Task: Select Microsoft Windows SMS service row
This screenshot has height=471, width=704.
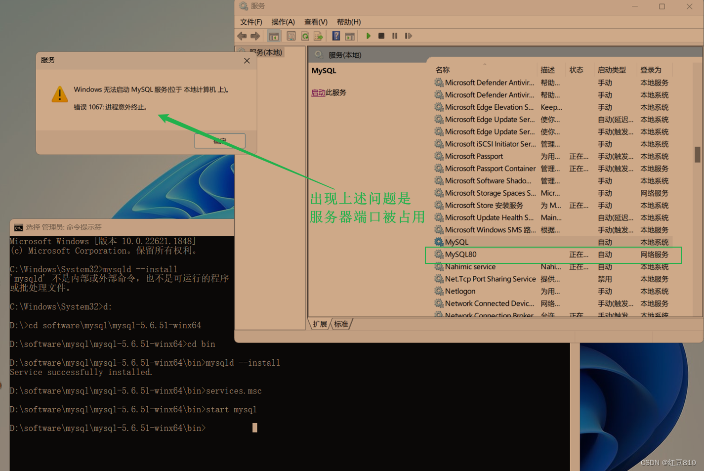Action: [552, 230]
